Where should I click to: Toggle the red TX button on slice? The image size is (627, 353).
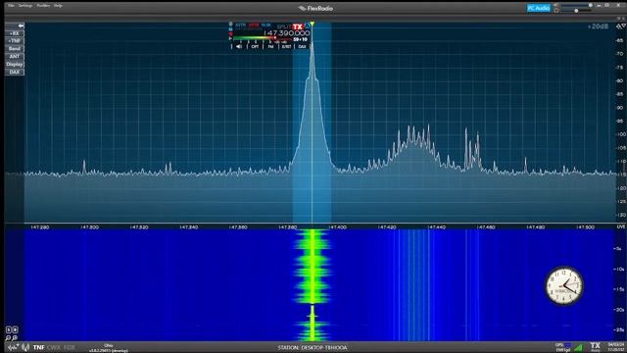click(x=298, y=26)
